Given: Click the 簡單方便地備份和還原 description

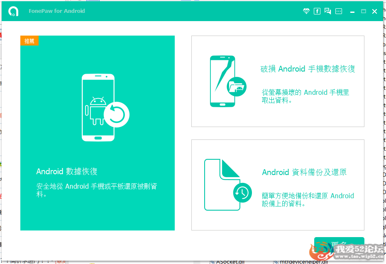Looking at the screenshot, I should [308, 200].
